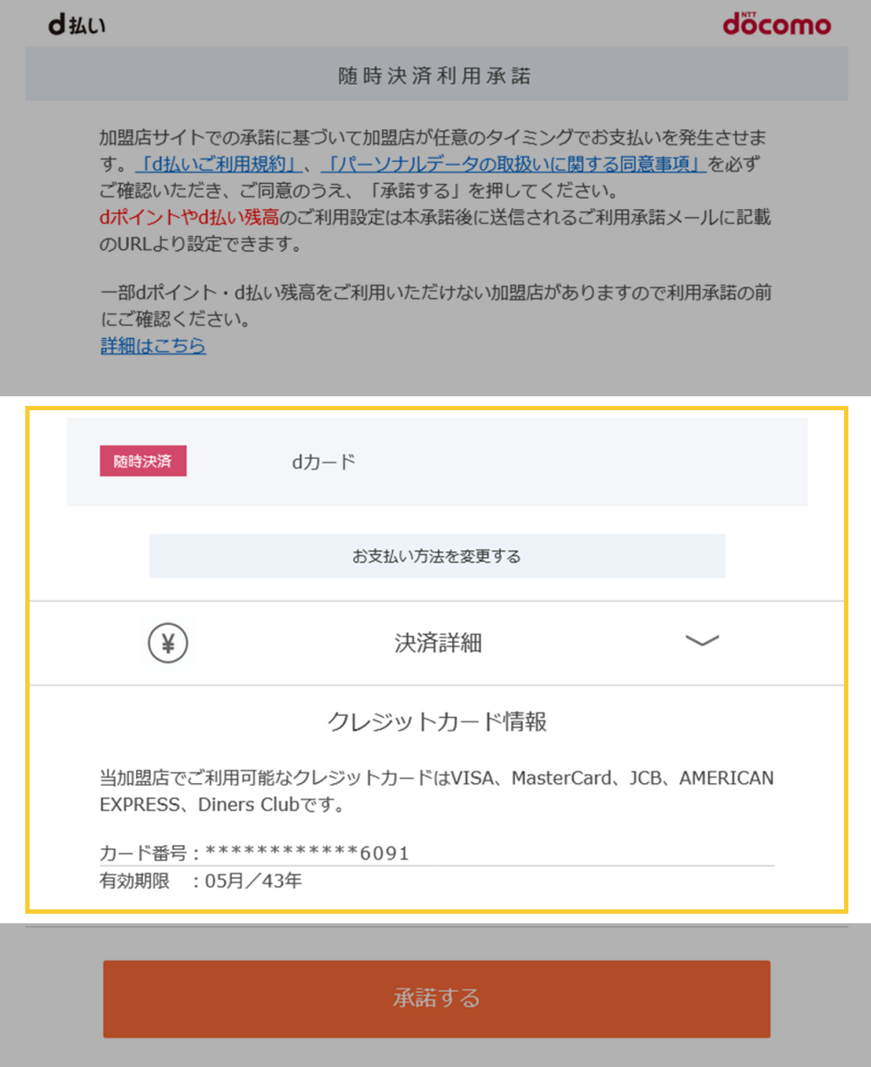Click お支払い方法を変更する button
Screen dimensions: 871x1067
(x=437, y=556)
